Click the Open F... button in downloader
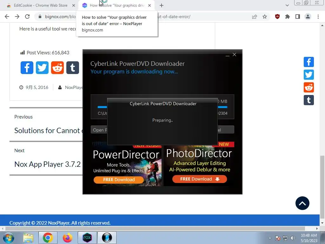The width and height of the screenshot is (325, 244). coord(99,130)
